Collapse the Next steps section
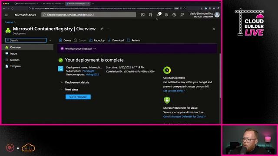This screenshot has width=278, height=156. point(69,90)
